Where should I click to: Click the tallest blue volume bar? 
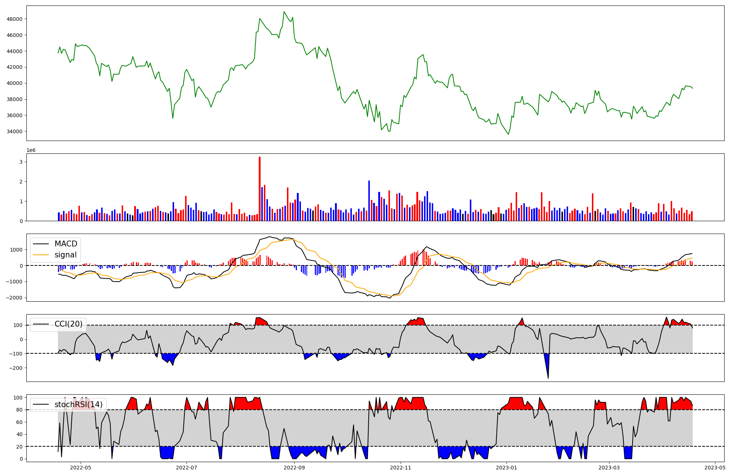click(369, 200)
